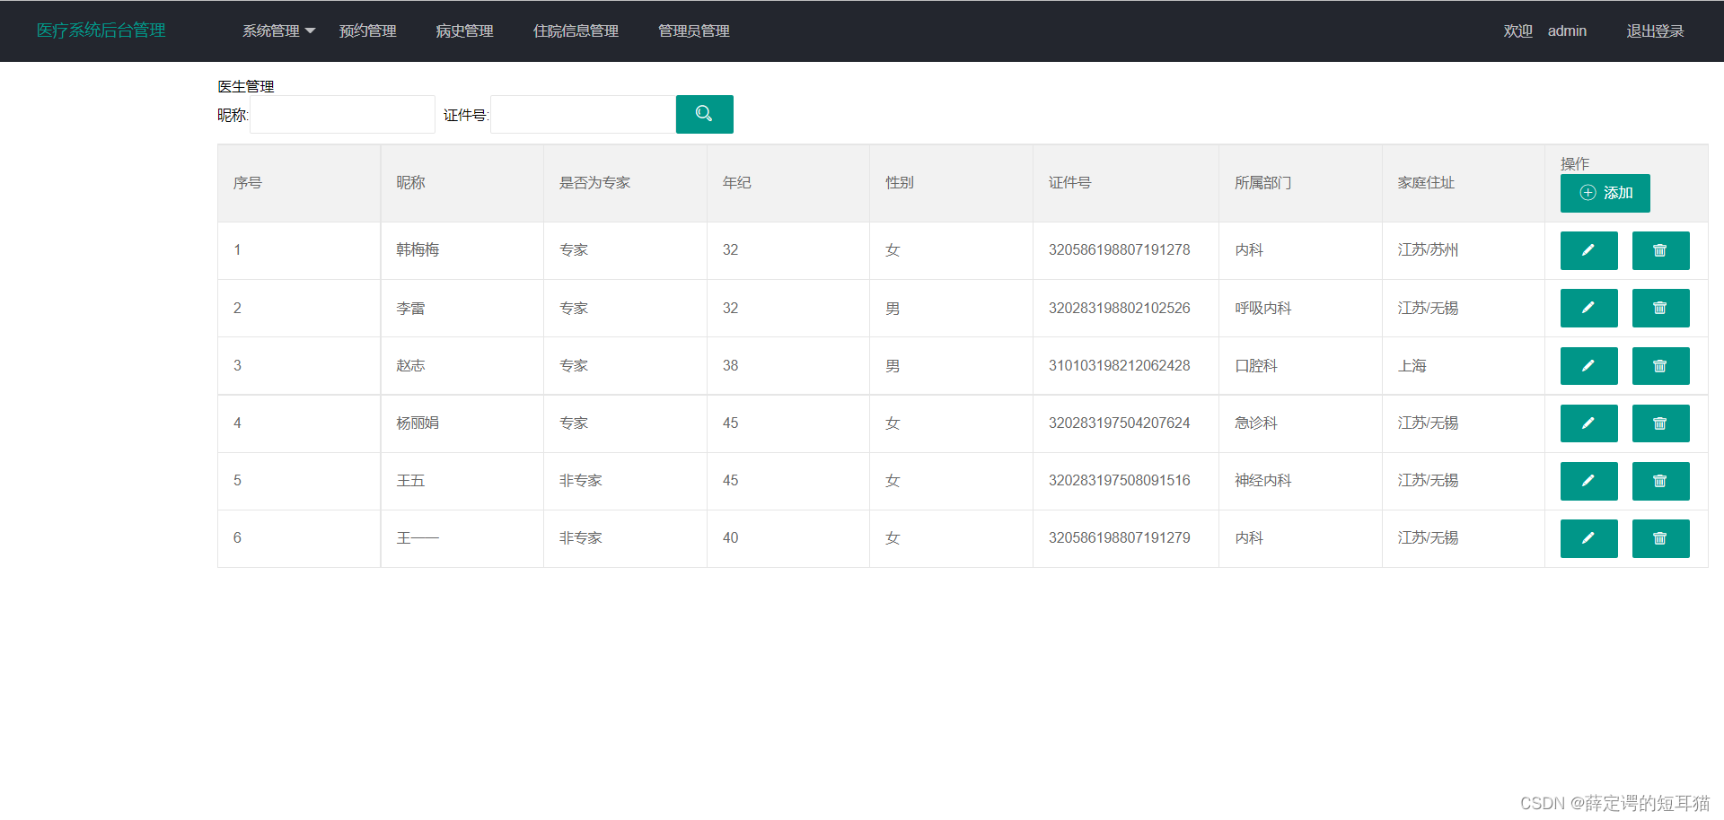
Task: Edit the row for 赵志
Action: pyautogui.click(x=1588, y=366)
